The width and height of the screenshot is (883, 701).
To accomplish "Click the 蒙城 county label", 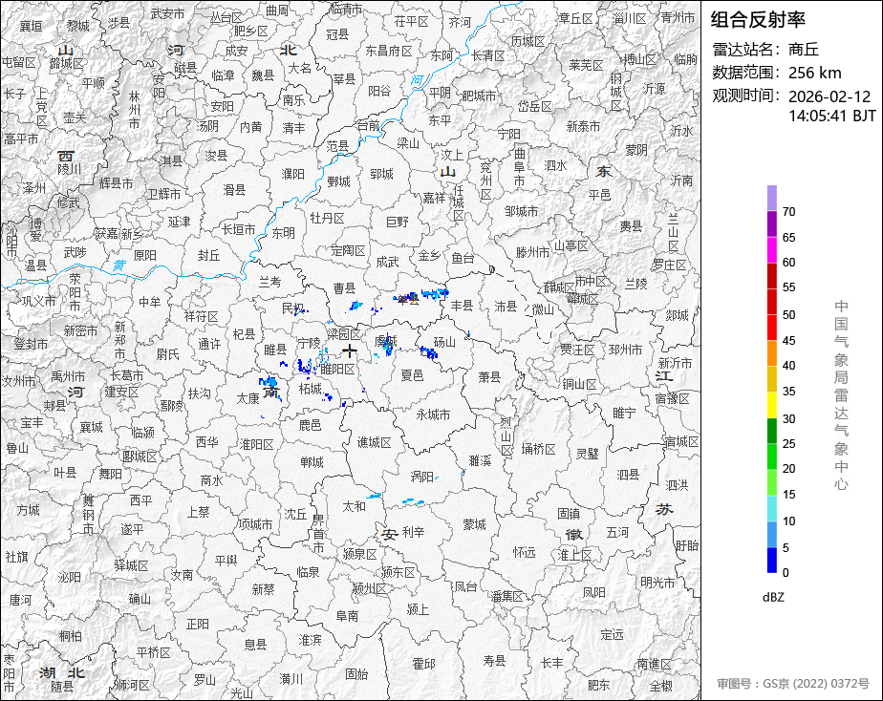I will point(474,524).
